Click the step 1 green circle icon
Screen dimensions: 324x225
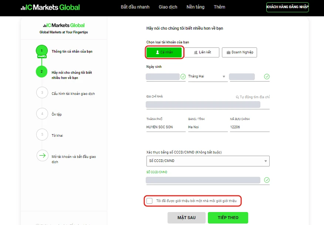tap(42, 51)
